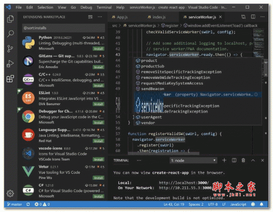
Task: Open the editor changes compare icon
Action: [243, 17]
